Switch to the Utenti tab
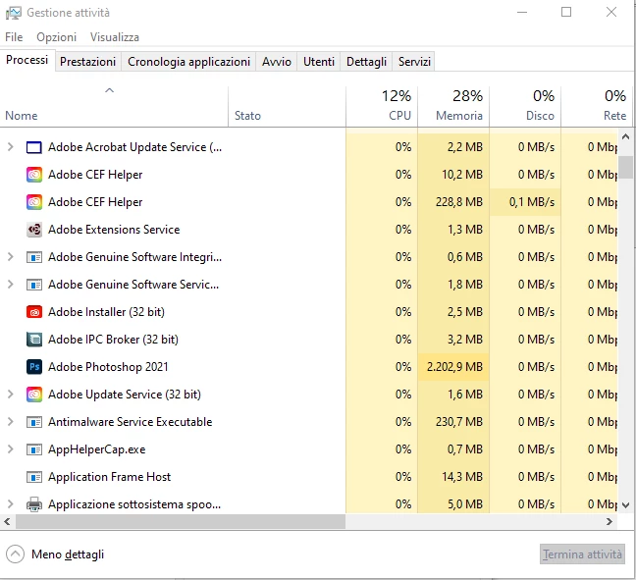The width and height of the screenshot is (636, 580). click(x=319, y=62)
